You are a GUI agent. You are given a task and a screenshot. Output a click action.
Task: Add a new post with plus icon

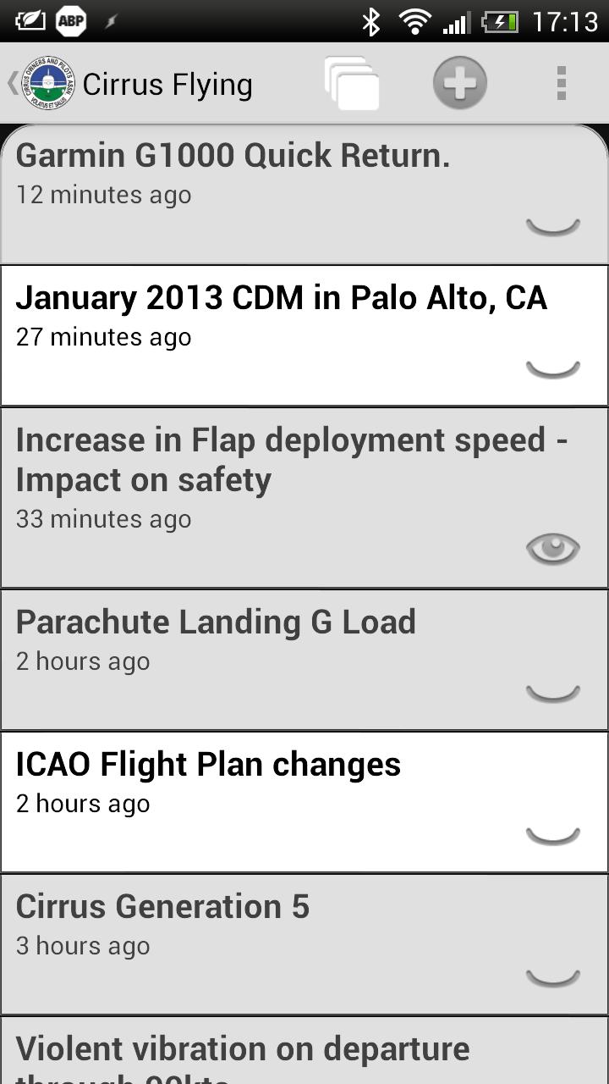click(460, 83)
